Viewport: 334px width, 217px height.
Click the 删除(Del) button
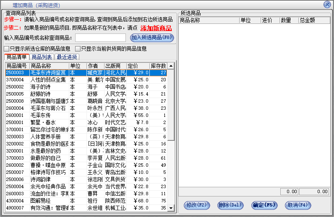click(x=230, y=205)
